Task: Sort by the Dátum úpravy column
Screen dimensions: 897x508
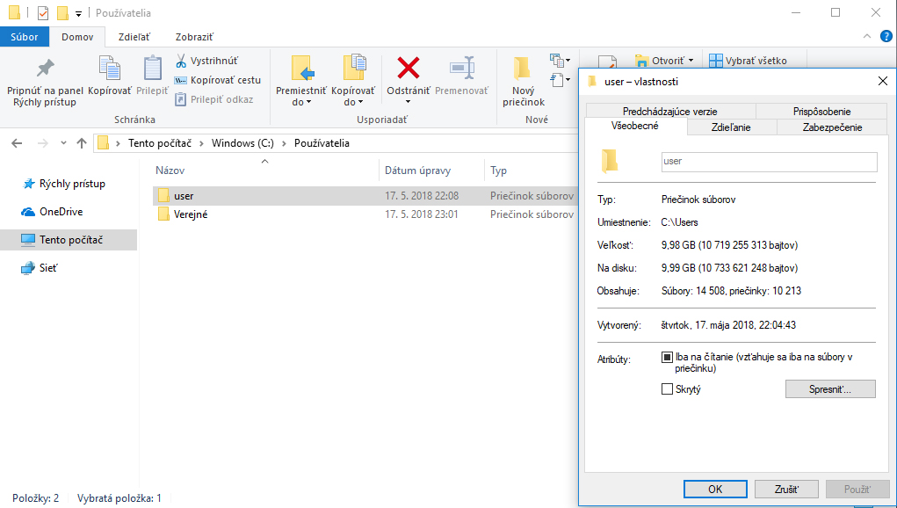Action: [x=417, y=171]
